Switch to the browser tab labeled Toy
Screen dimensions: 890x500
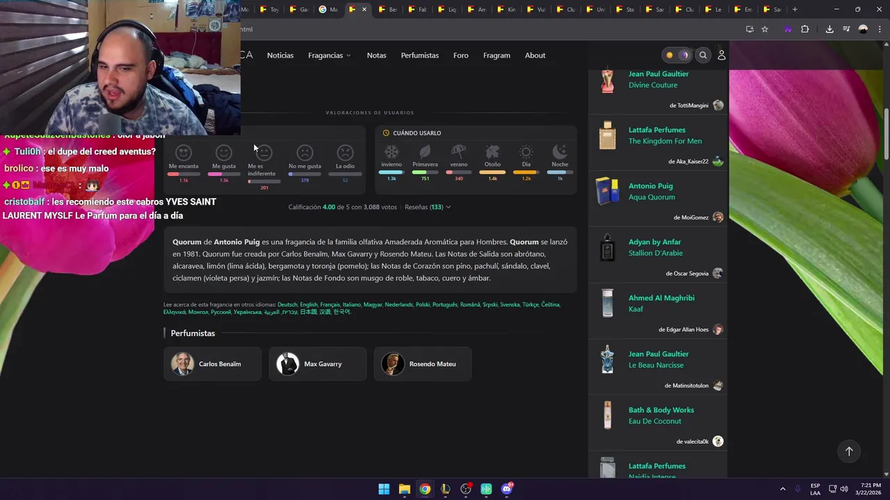click(270, 9)
